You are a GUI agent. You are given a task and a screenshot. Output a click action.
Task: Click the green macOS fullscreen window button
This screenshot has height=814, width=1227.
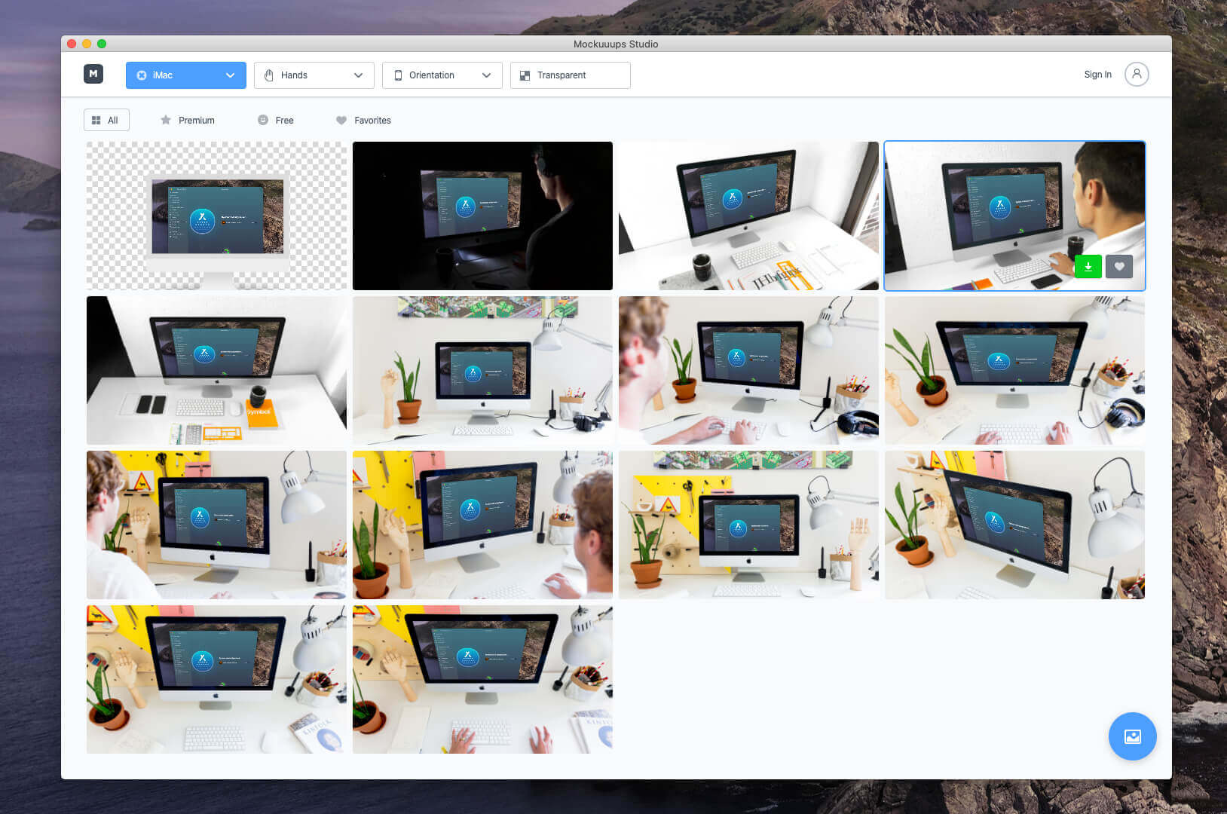pyautogui.click(x=102, y=44)
